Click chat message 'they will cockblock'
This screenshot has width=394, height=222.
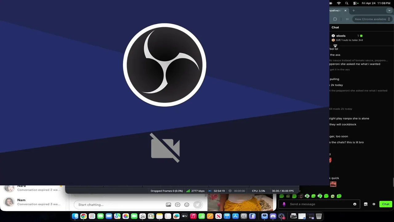point(343,125)
